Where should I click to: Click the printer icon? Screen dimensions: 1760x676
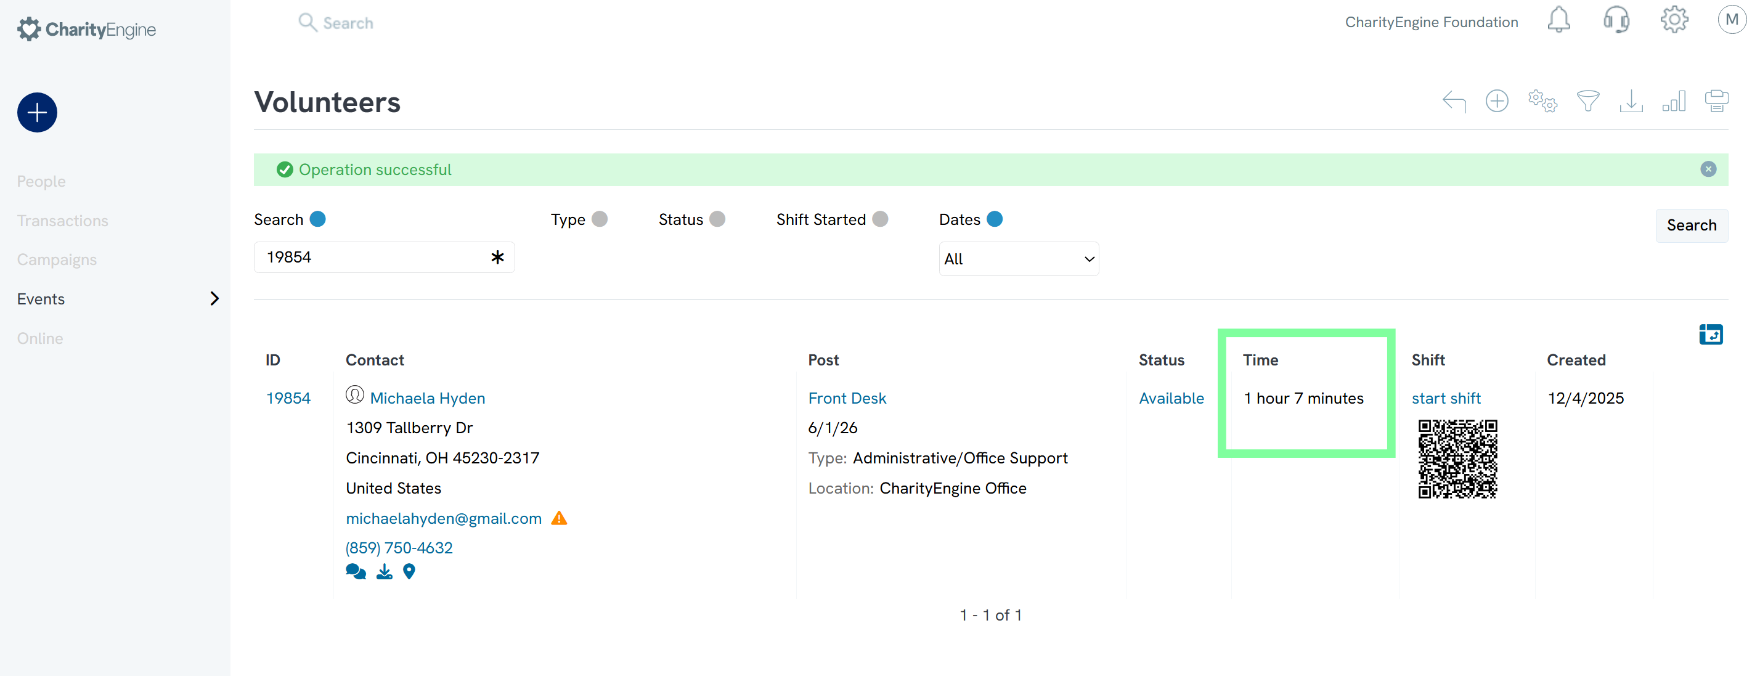(1716, 102)
